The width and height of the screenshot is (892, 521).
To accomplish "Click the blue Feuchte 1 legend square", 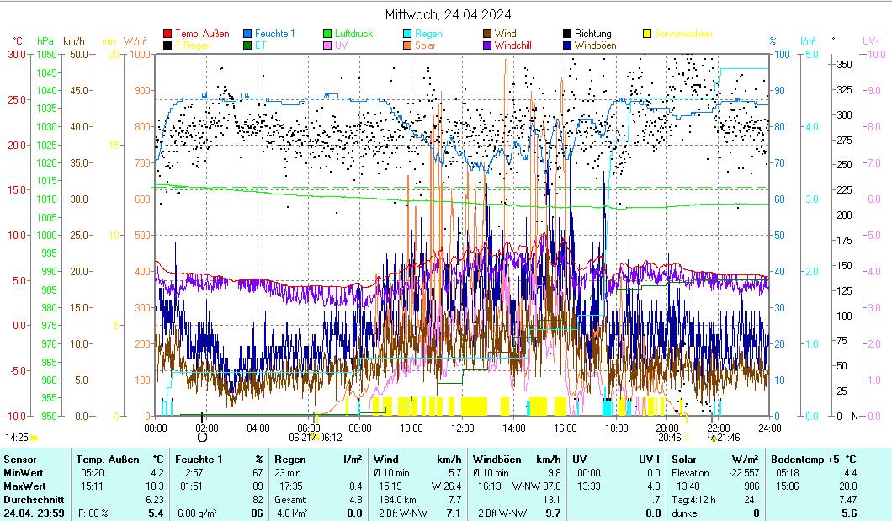I will coord(248,34).
